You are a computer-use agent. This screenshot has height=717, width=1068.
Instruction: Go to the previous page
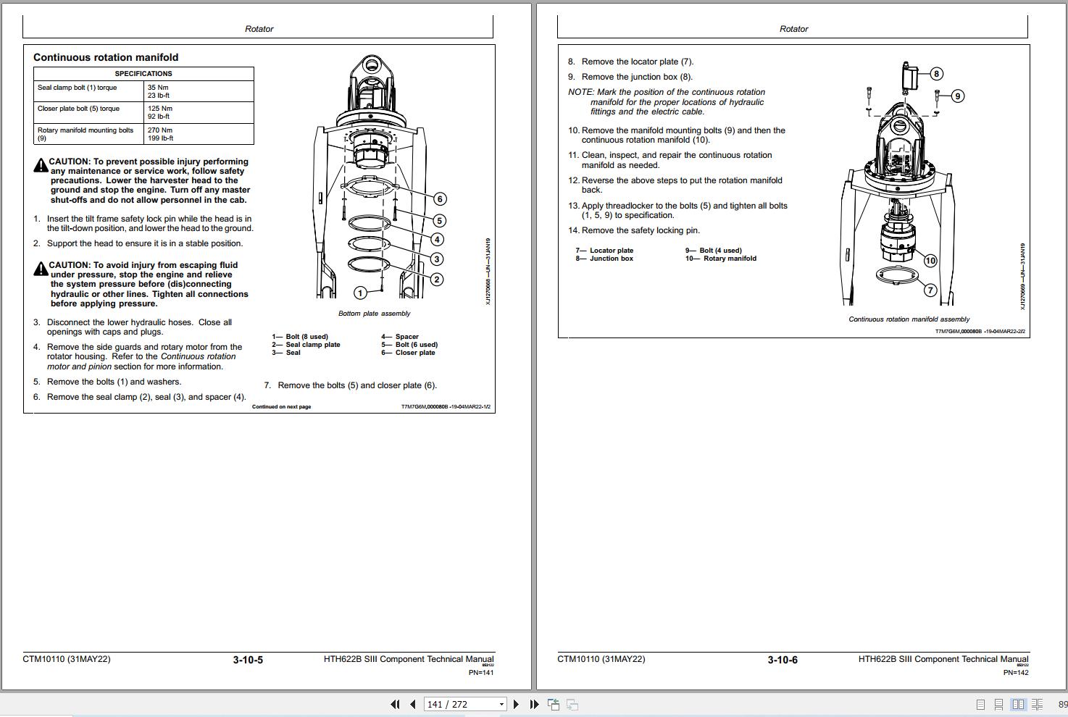(x=412, y=704)
